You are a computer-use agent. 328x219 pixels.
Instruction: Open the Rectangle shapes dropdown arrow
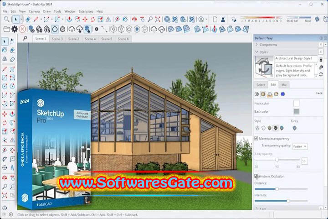click(x=62, y=20)
